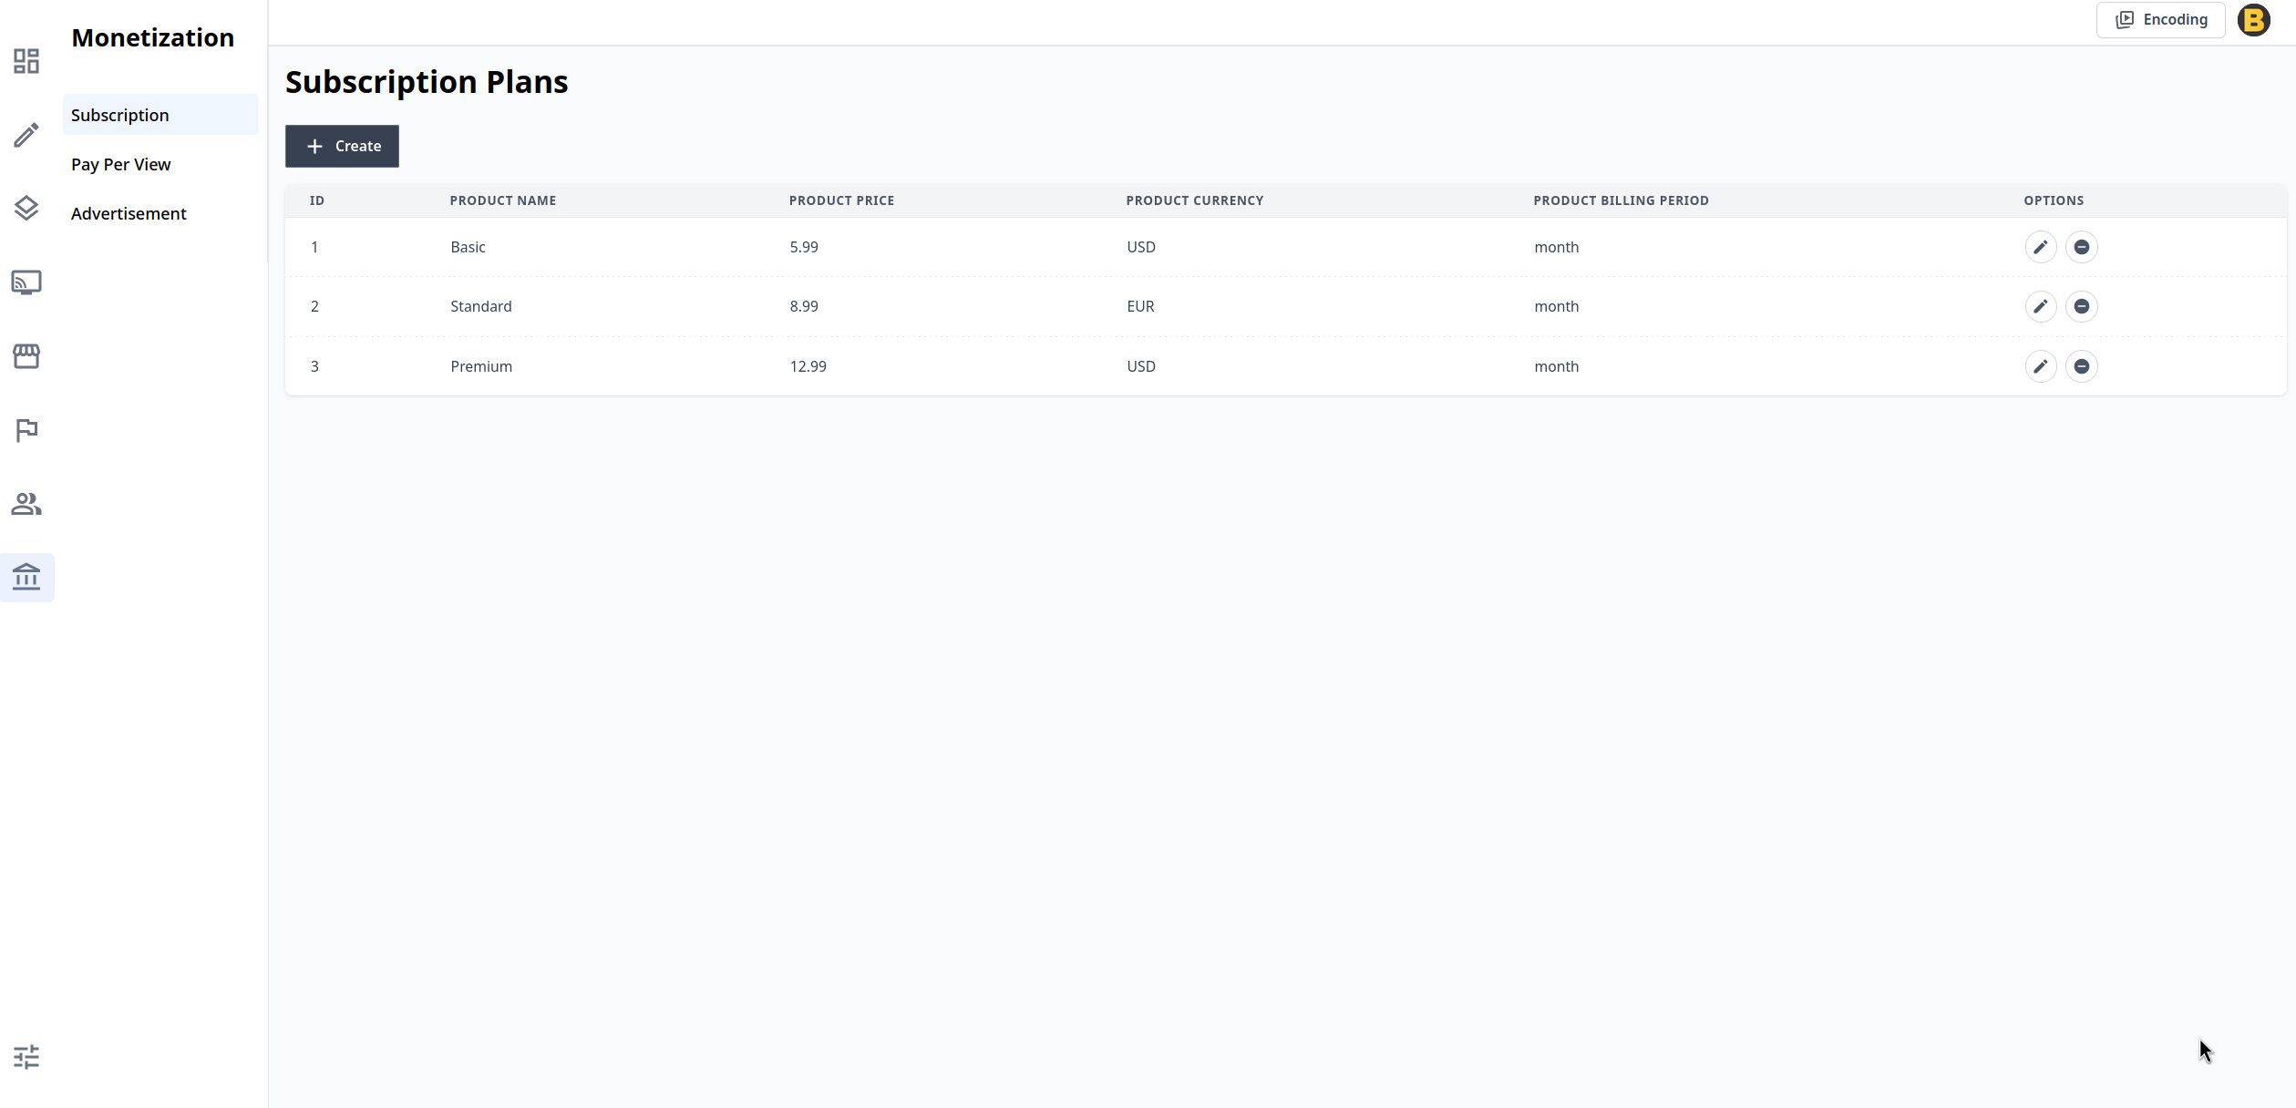Select the Standard product name cell

click(x=481, y=306)
